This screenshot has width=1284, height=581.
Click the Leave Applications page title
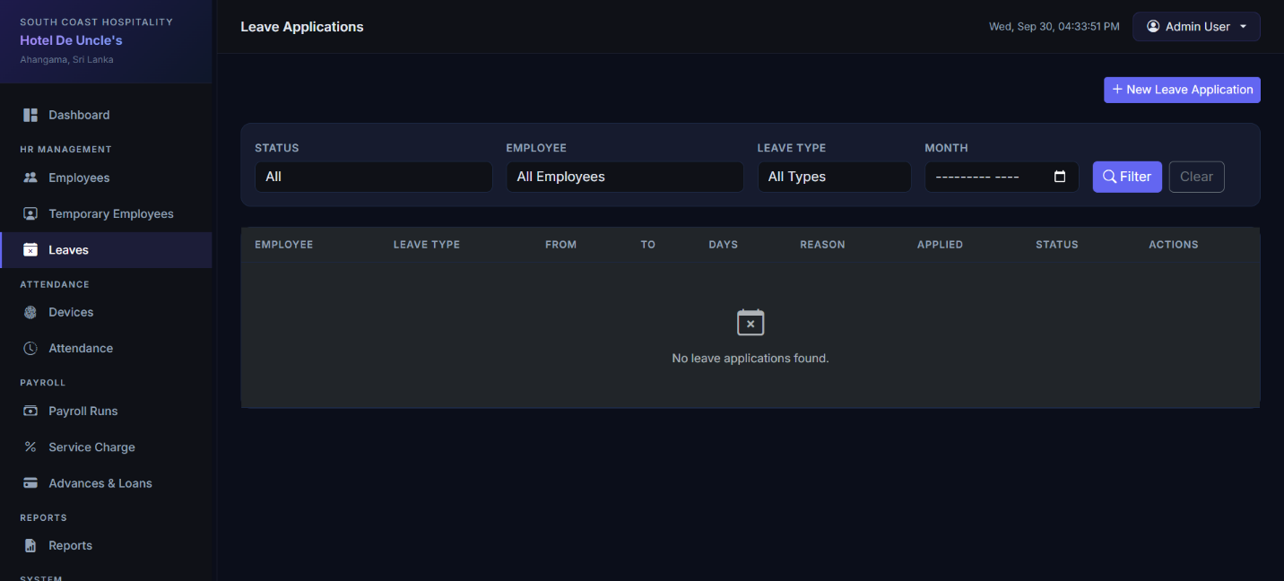point(302,27)
